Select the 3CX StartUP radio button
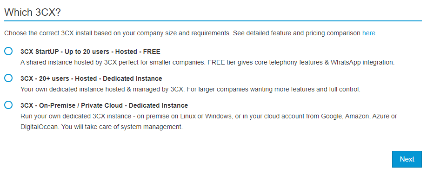 pyautogui.click(x=8, y=51)
